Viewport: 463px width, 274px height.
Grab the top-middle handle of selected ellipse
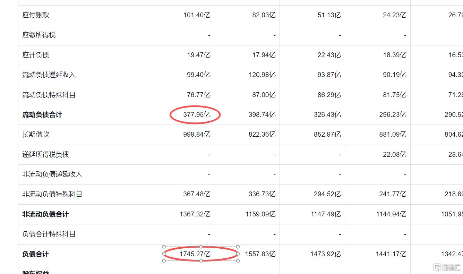coord(201,247)
